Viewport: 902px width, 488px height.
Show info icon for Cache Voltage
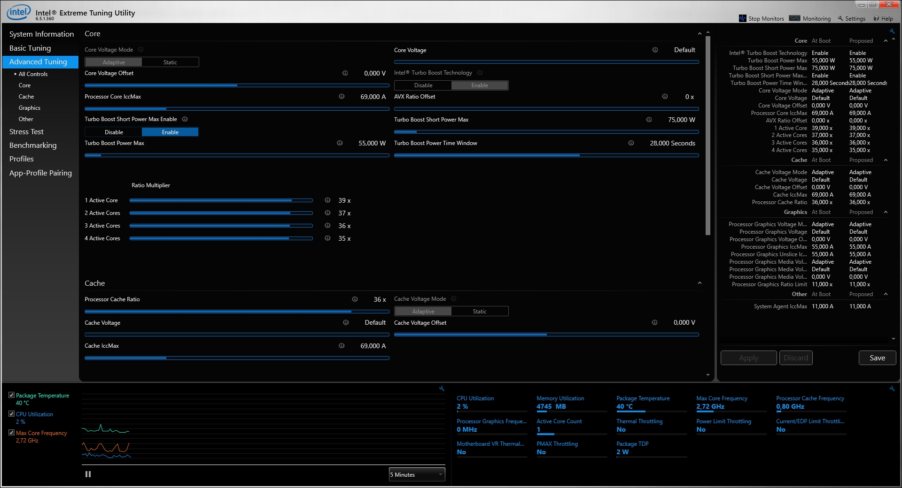346,323
